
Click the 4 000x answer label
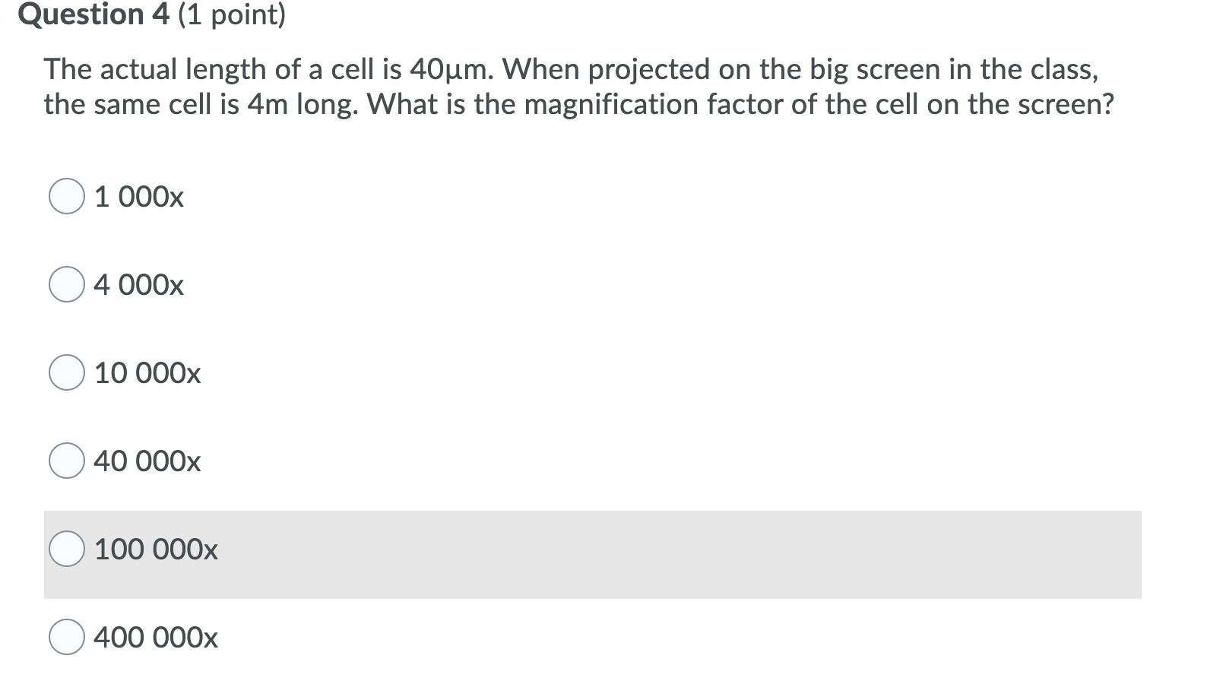[138, 286]
